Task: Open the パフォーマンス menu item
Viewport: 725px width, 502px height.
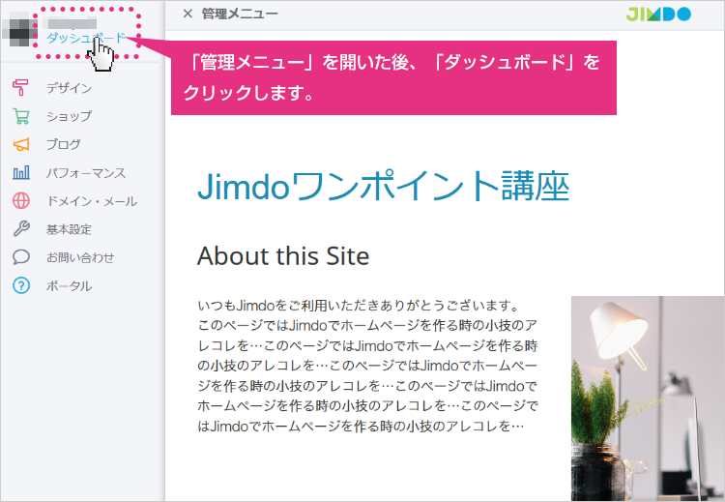Action: click(86, 173)
